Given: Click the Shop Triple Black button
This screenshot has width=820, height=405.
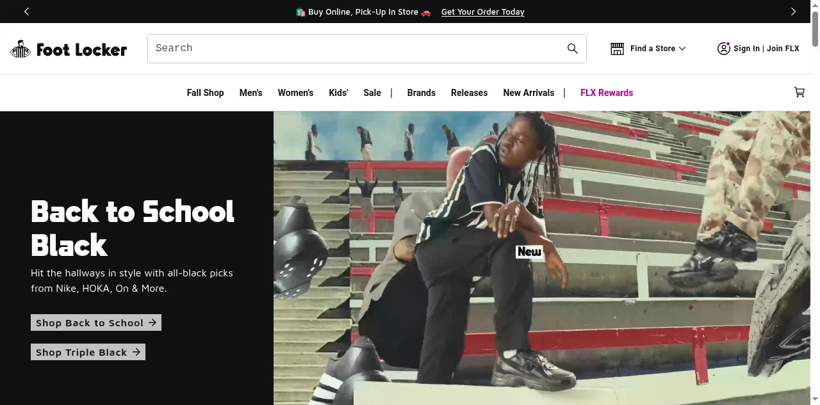Looking at the screenshot, I should (x=88, y=353).
